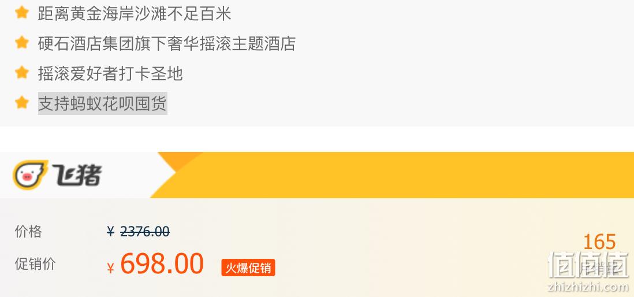Open the zhizhizhi.com watermark link
The height and width of the screenshot is (297, 634).
click(x=588, y=287)
